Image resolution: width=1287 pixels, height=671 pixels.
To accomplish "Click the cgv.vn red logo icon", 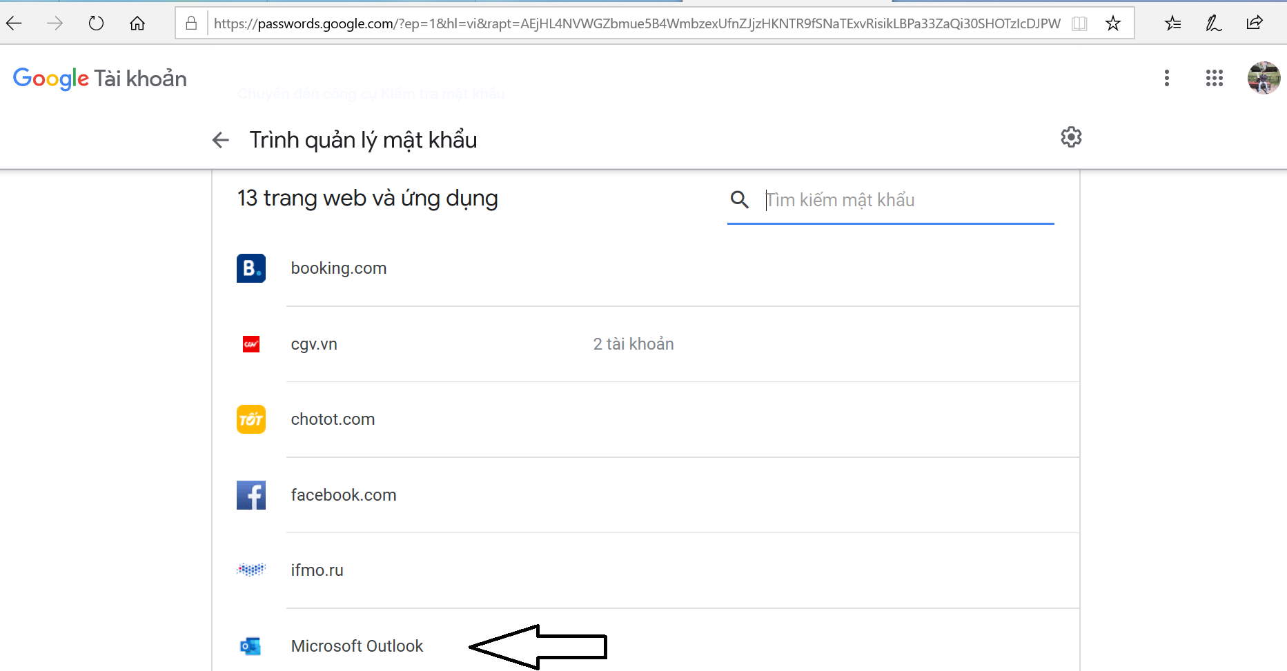I will click(x=251, y=344).
